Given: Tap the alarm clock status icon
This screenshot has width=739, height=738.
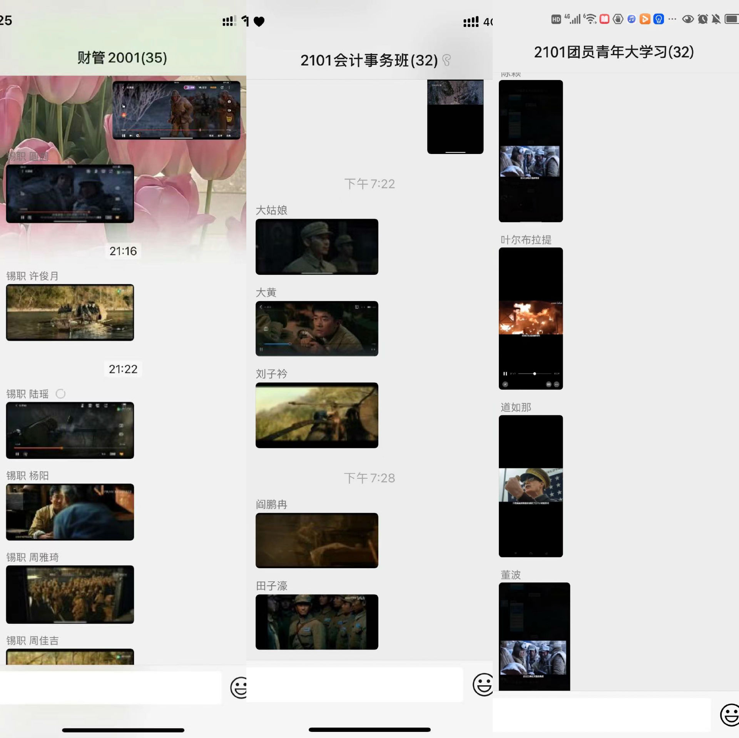Looking at the screenshot, I should (702, 19).
